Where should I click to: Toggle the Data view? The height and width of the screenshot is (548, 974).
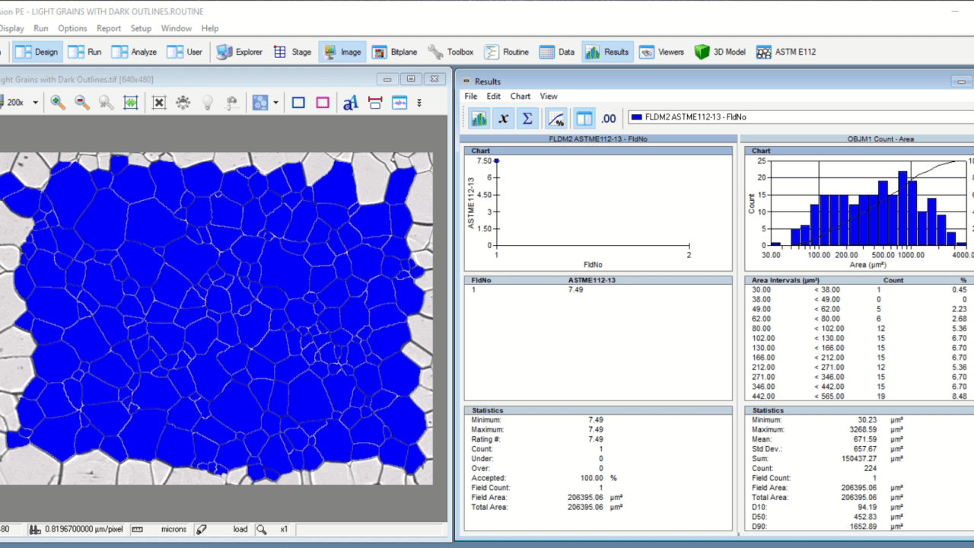tap(558, 51)
